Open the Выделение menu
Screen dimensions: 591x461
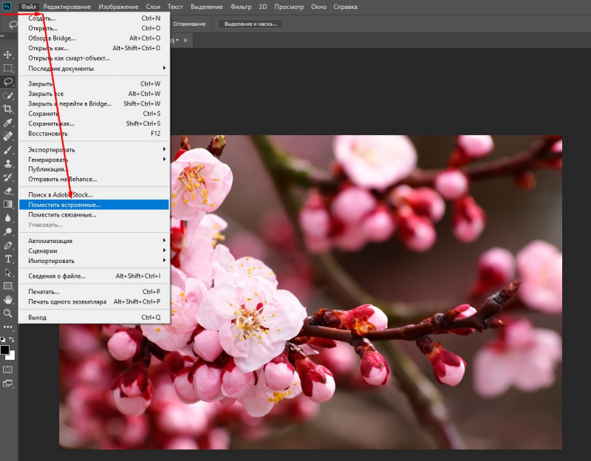207,7
